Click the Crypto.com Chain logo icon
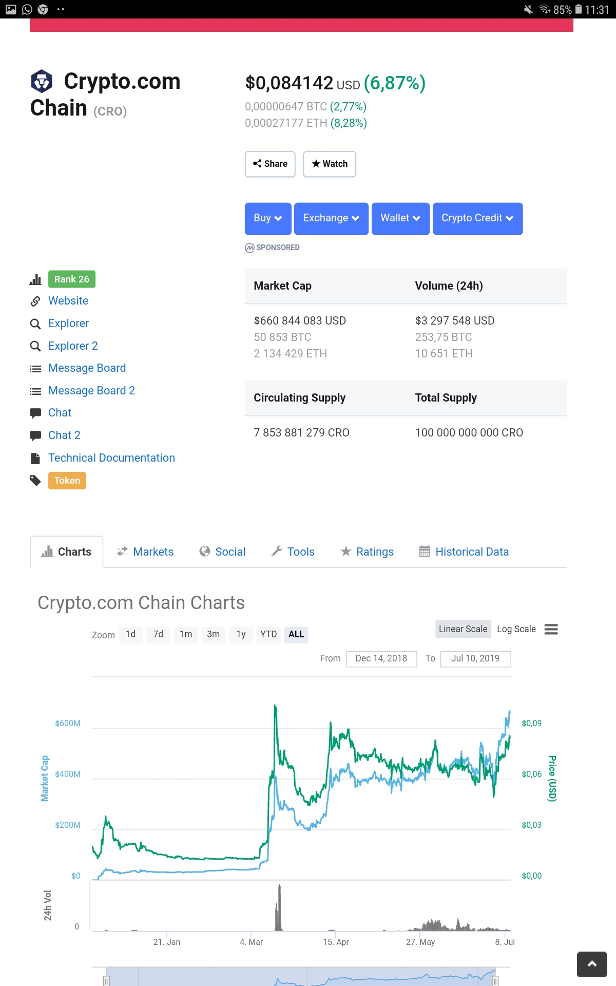 42,81
